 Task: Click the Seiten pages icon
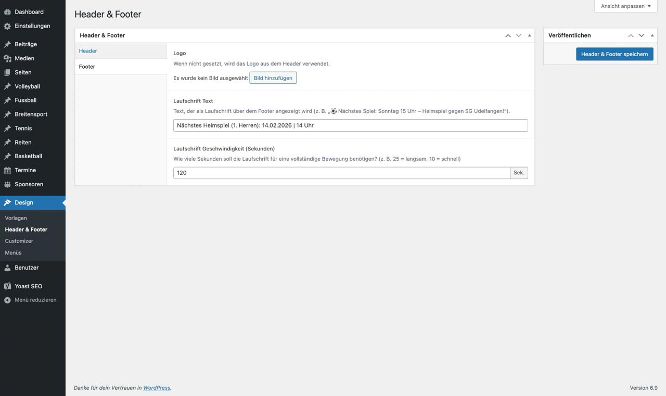pos(7,72)
